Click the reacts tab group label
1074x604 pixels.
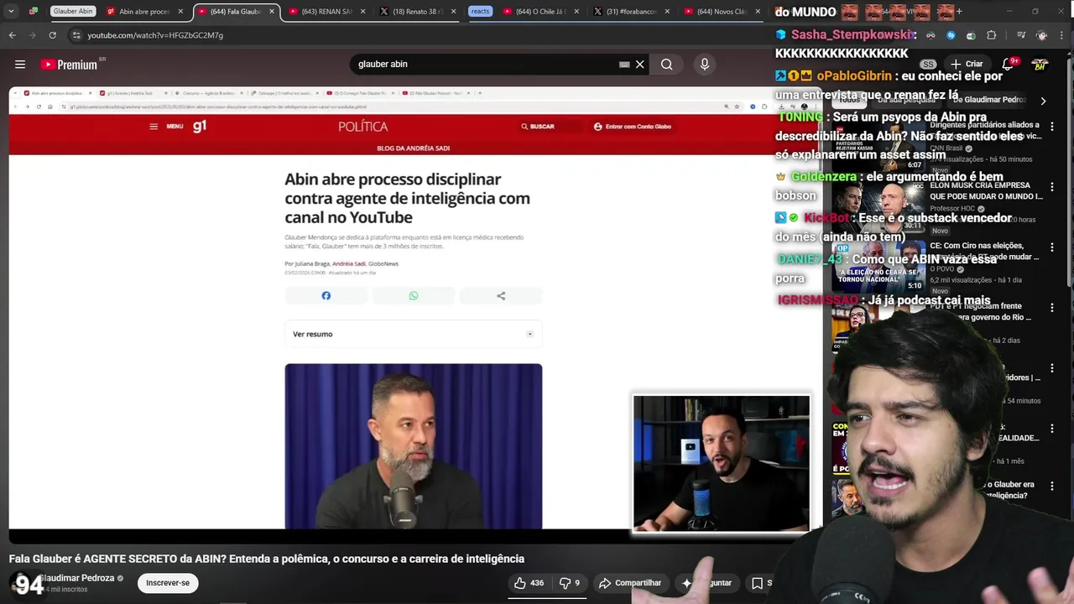coord(480,12)
